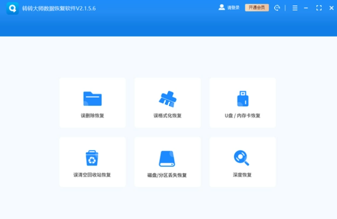Click the app logo in title bar
The image size is (337, 219).
[x=13, y=8]
